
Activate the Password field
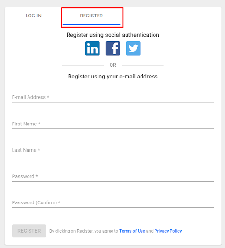tap(113, 176)
